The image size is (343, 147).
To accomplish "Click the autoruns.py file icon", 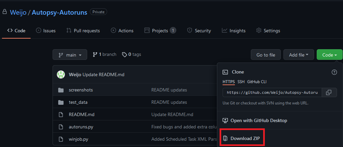I will coord(61,127).
